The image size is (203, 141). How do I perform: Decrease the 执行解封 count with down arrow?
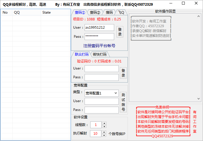pyautogui.click(x=104, y=135)
